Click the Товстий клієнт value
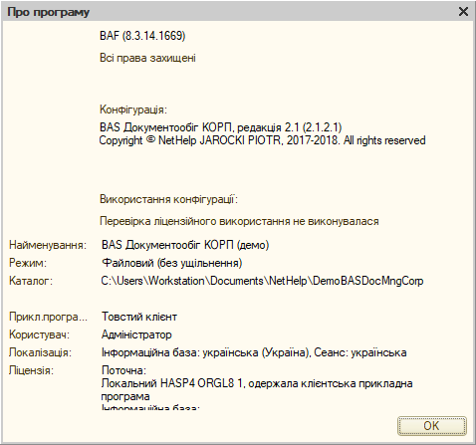 139,317
